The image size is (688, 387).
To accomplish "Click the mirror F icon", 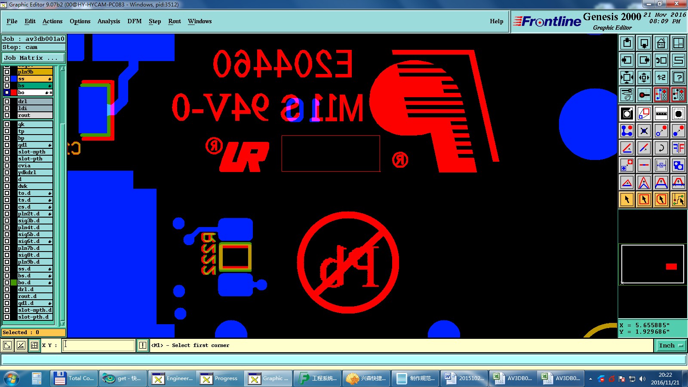I will point(679,148).
